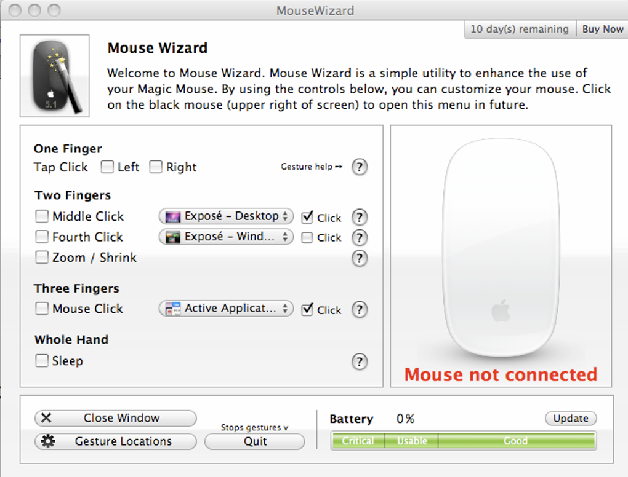Click the Active Application icon in dropdown
The image size is (628, 477).
pyautogui.click(x=172, y=309)
